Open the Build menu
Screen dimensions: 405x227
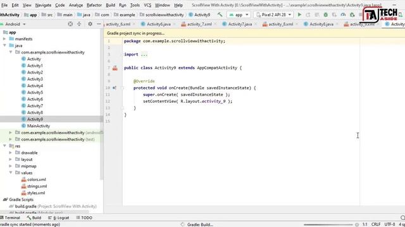tap(110, 5)
